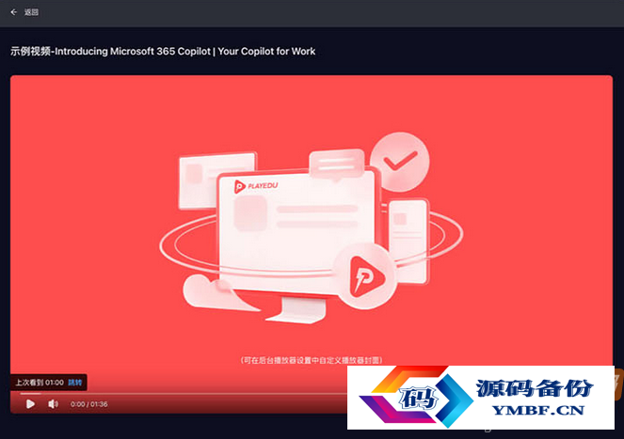Screen dimensions: 624x439
Task: Click the back arrow icon
Action: [13, 12]
